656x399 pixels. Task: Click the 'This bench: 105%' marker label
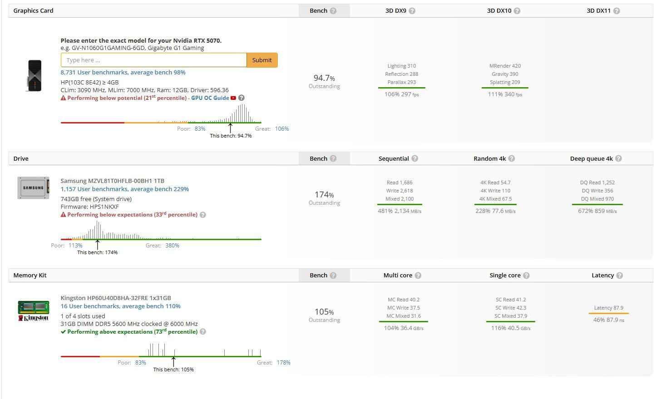(x=173, y=369)
